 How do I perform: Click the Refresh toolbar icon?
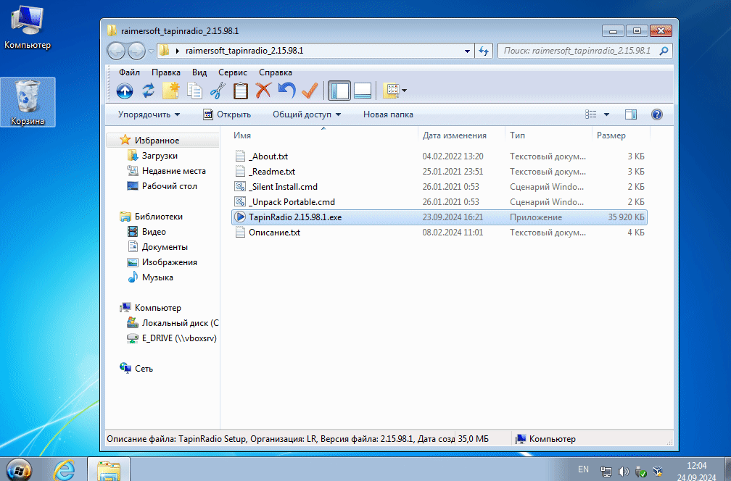[x=148, y=91]
